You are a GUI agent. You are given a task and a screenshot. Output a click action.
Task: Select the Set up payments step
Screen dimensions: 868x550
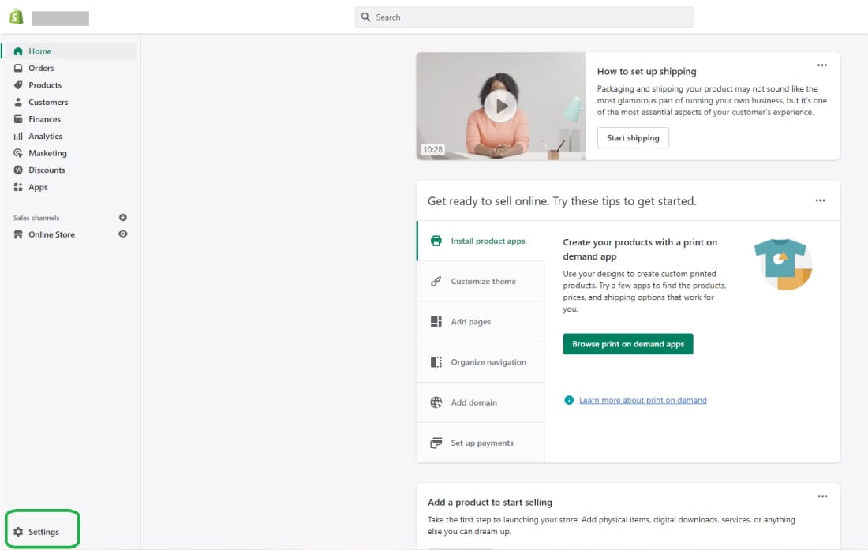point(483,443)
